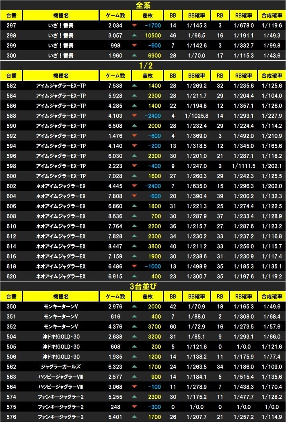Click the green up arrow in row 505
This screenshot has height=422, width=286.
coord(134,347)
